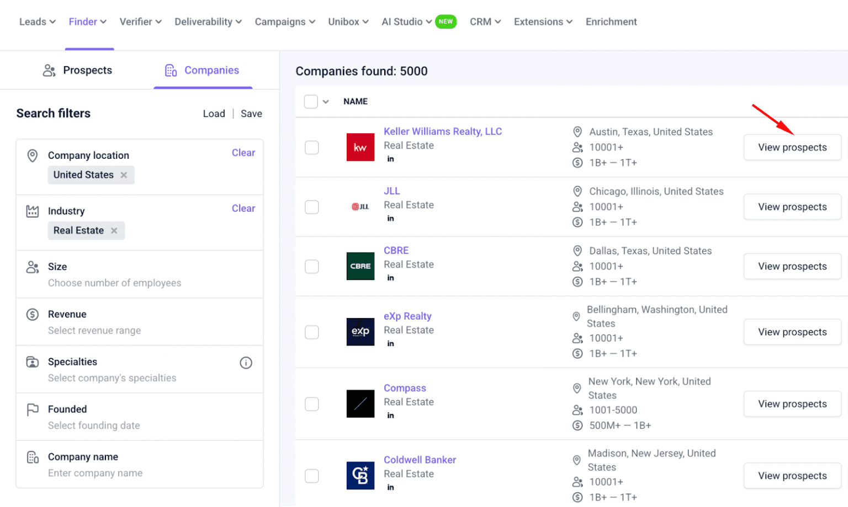This screenshot has width=848, height=507.
Task: Open the Enrichment menu item
Action: (x=611, y=22)
